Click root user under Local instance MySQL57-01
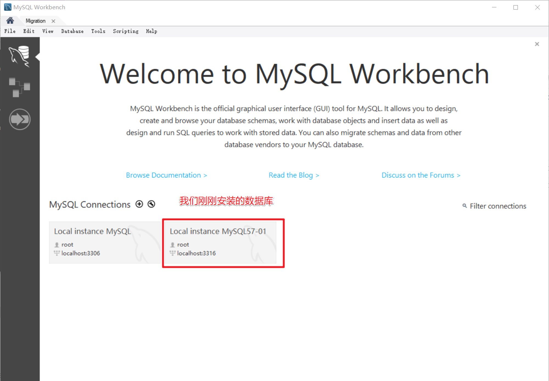Image resolution: width=549 pixels, height=381 pixels. pyautogui.click(x=183, y=244)
